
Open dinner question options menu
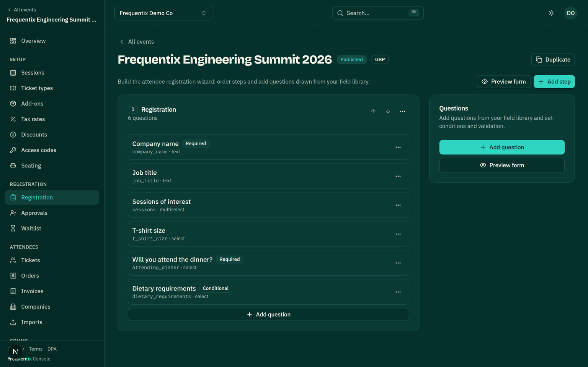pyautogui.click(x=398, y=263)
